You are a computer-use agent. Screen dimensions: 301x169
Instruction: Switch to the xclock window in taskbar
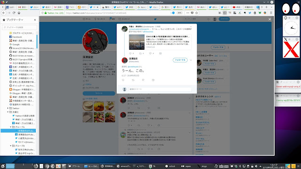(x=170, y=166)
